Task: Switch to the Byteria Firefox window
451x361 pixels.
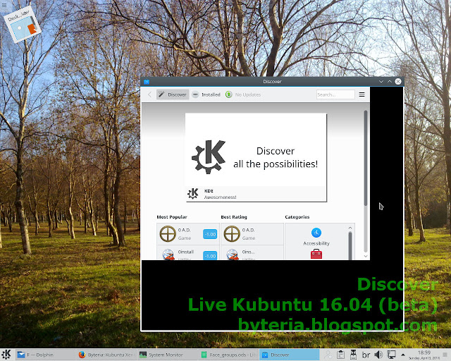Action: coord(106,355)
